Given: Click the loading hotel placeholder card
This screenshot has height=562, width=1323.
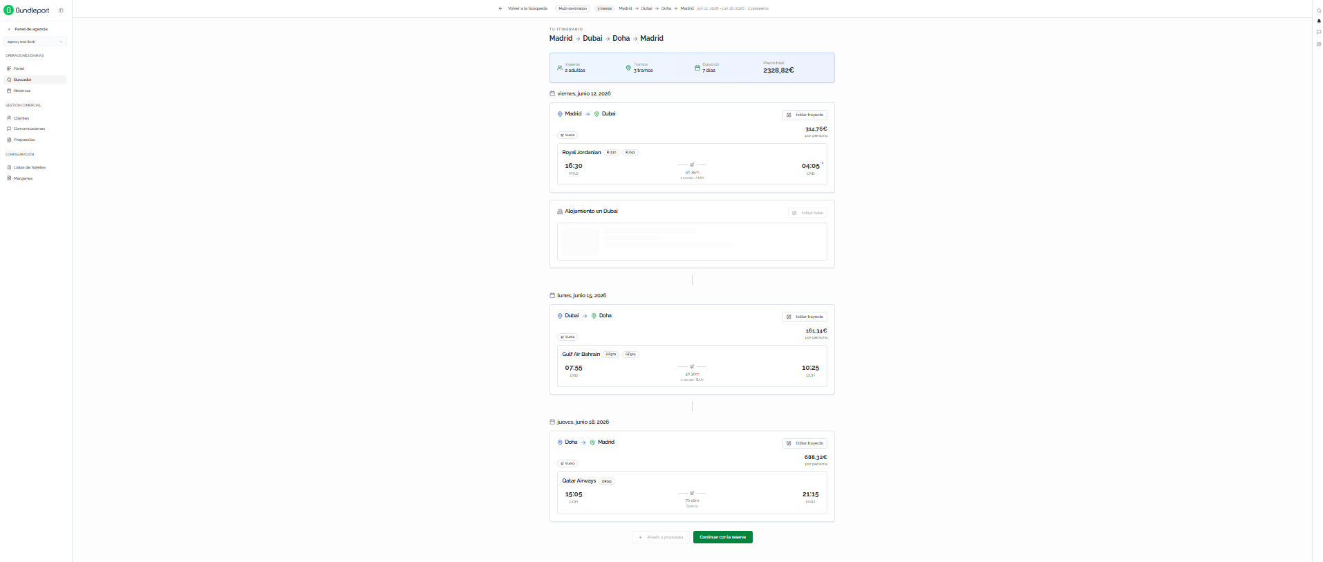Looking at the screenshot, I should click(x=692, y=241).
